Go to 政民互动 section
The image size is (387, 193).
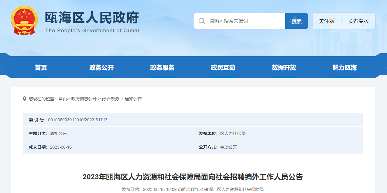click(x=223, y=67)
